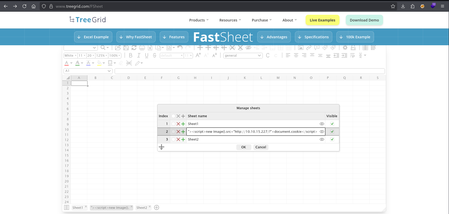The image size is (449, 214).
Task: Bookmark the page with the star icon
Action: [x=393, y=6]
